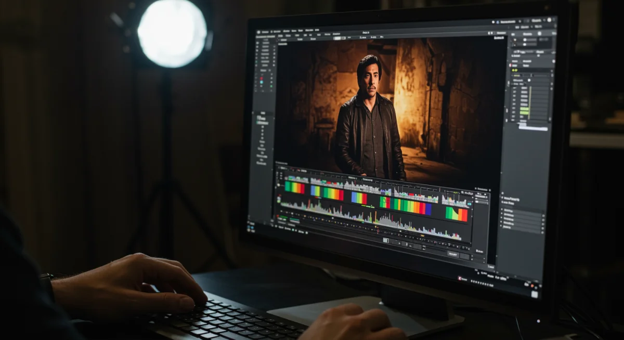Image resolution: width=624 pixels, height=340 pixels.
Task: Click the blue icon at the lower left of the app window
Action: point(252,228)
